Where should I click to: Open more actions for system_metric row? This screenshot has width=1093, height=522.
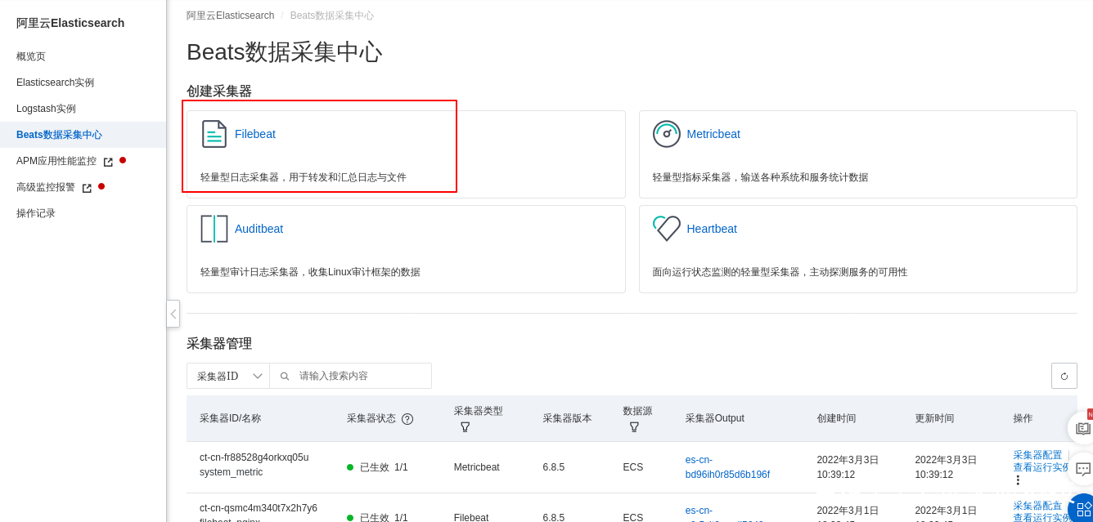(x=1018, y=480)
